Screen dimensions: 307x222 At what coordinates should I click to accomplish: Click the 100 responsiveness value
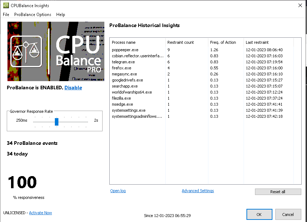point(22,182)
